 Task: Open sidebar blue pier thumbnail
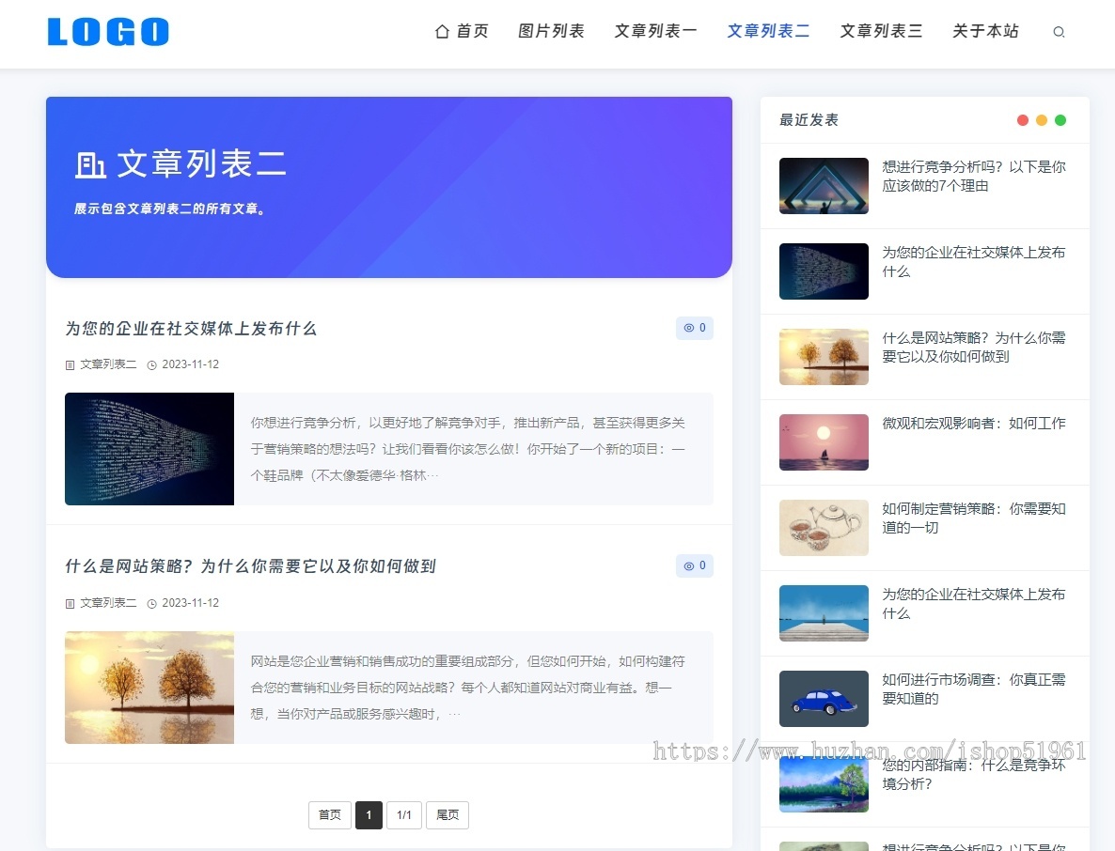click(x=824, y=613)
